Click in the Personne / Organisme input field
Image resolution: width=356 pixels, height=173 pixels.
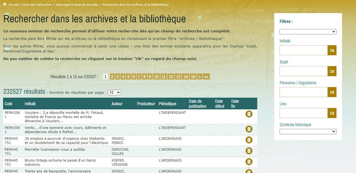click(x=304, y=92)
